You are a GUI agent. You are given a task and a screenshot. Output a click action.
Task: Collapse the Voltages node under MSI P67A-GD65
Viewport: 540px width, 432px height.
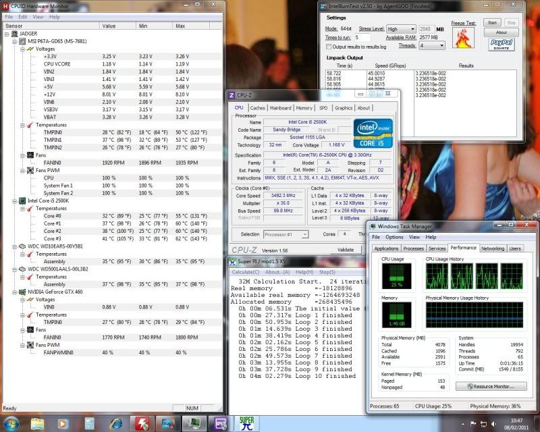22,49
